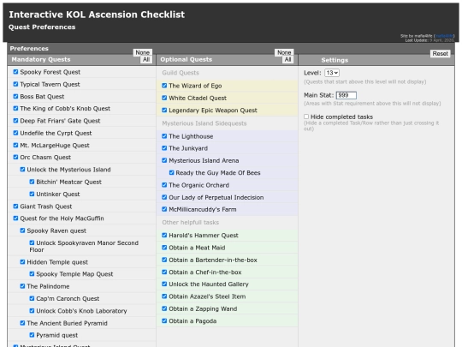462x347 pixels.
Task: Toggle Hidden Temple quest checkbox
Action: point(22,262)
